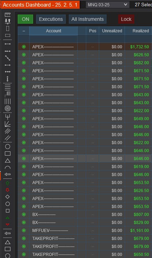Open the MNQ 03-25 instrument dropdown
Screen dimensions: 152x258
(108, 5)
